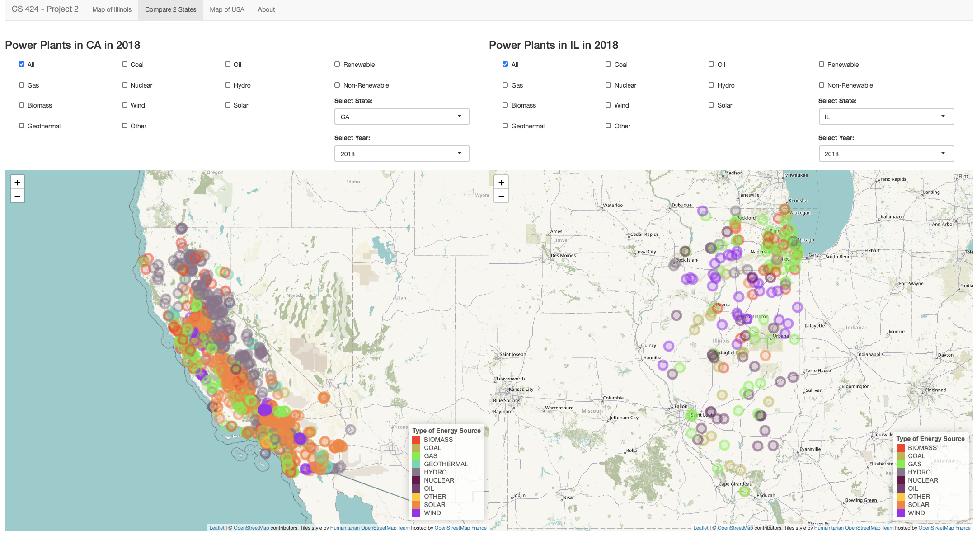Follow the Humanitarian OpenStreetMap Team link on IL map
The image size is (977, 535).
pyautogui.click(x=854, y=528)
